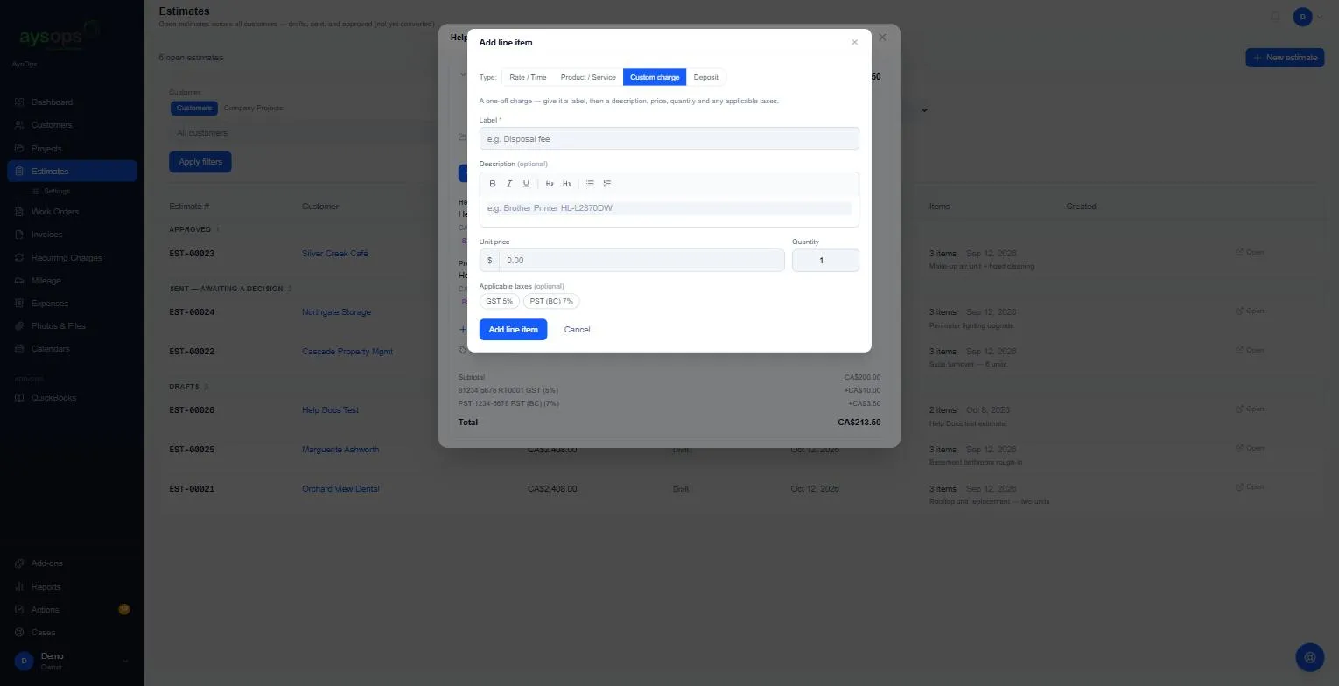Open the help chat widget
The image size is (1339, 686).
point(1310,657)
